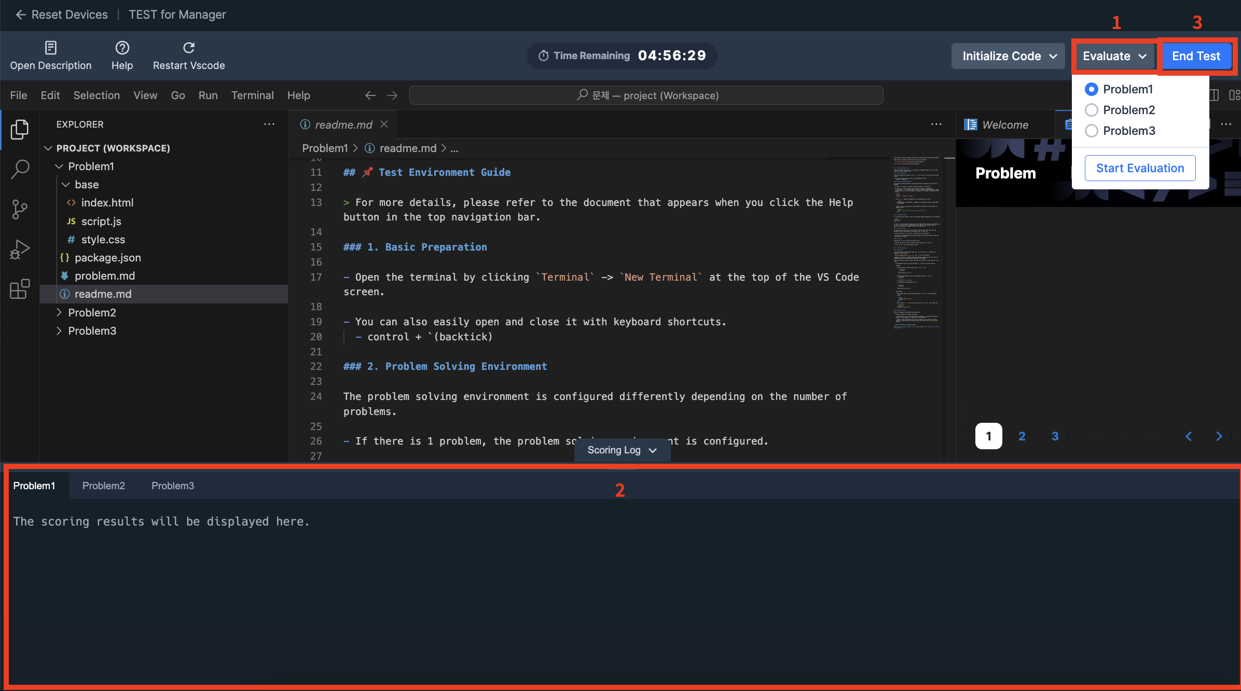
Task: Switch to Problem3 scoring log tab
Action: point(172,486)
